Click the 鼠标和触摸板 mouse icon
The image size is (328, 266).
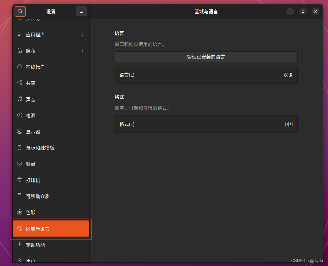click(x=20, y=147)
